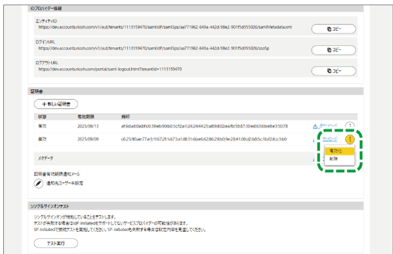Click the 有効 status cell
This screenshot has height=254, width=393.
point(42,126)
